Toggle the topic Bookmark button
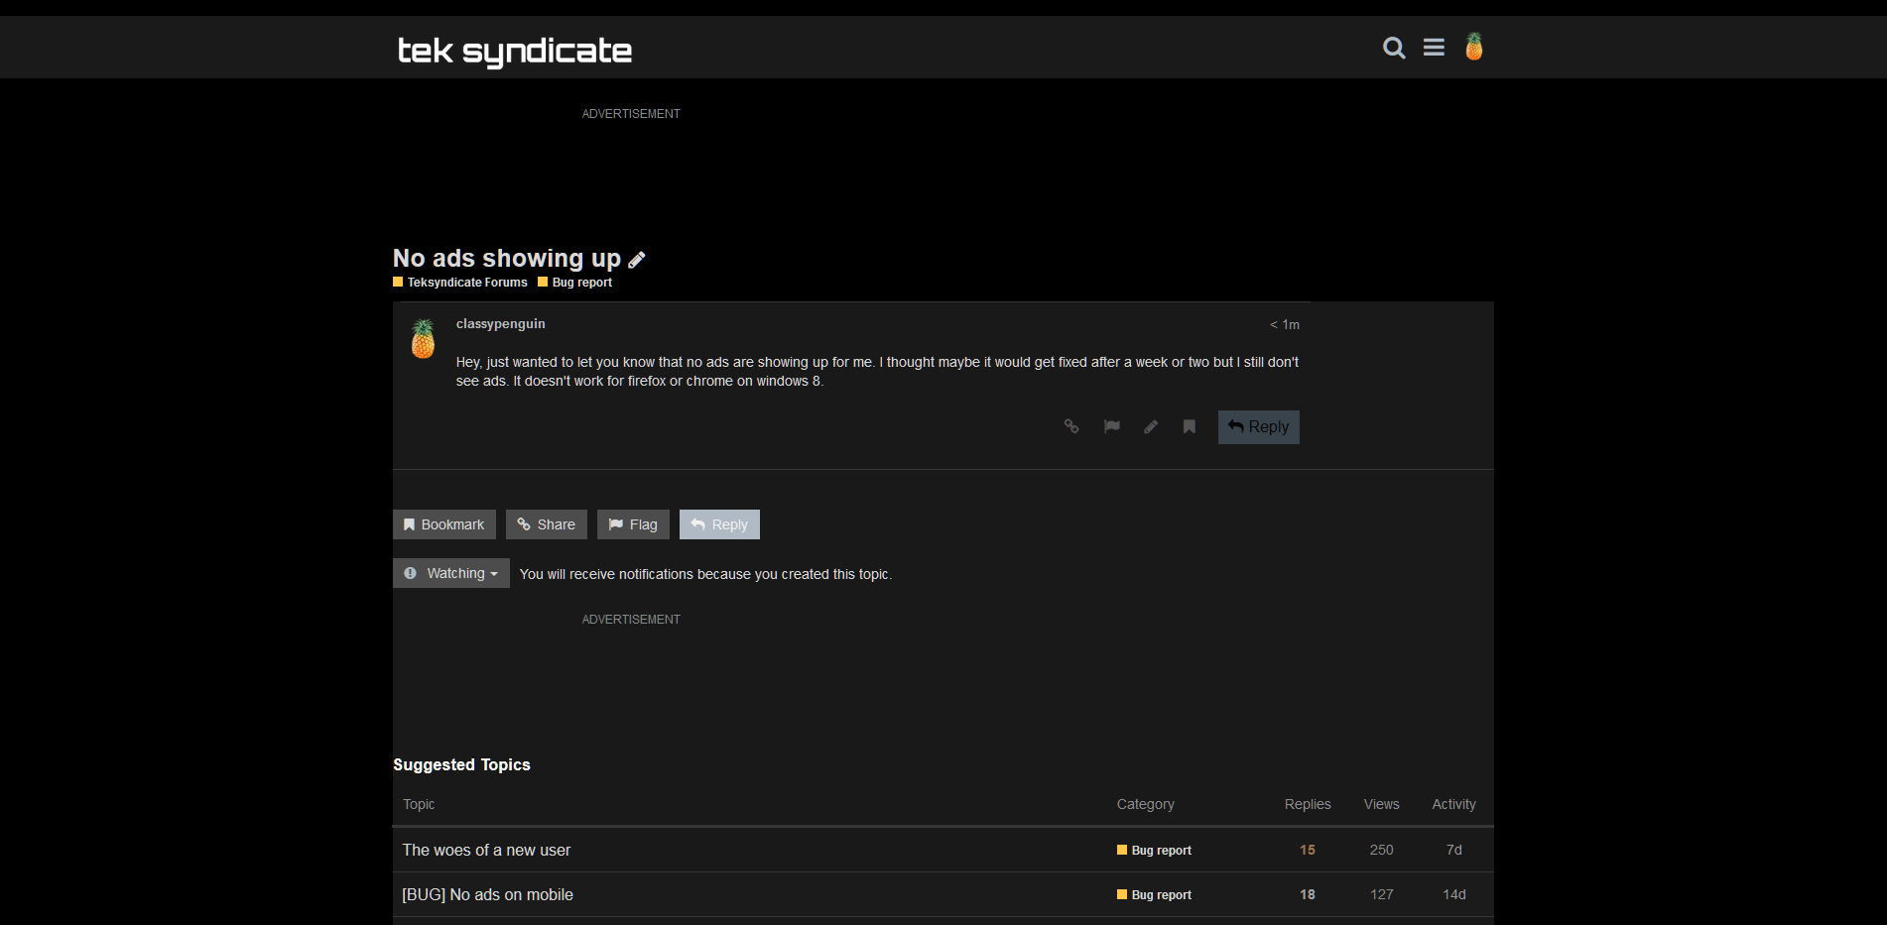 pyautogui.click(x=443, y=524)
